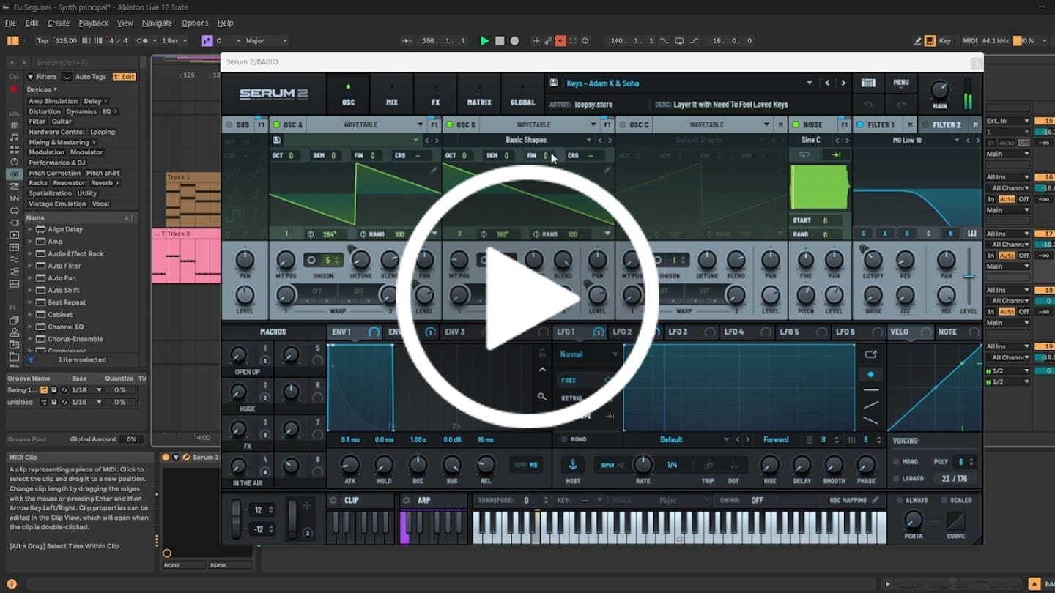Open the LFO Normal mode dropdown

[588, 354]
